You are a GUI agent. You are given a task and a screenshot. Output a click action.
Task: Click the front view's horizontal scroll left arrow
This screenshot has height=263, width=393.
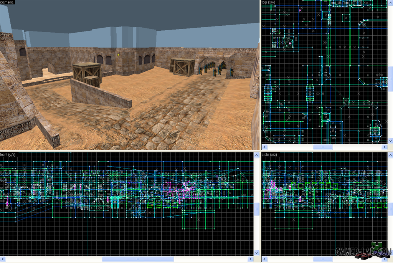pyautogui.click(x=3, y=259)
